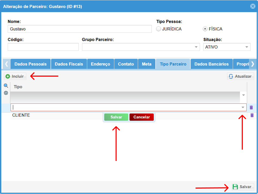The height and width of the screenshot is (194, 258).
Task: Switch to the Dados Fiscais tab
Action: 69,64
